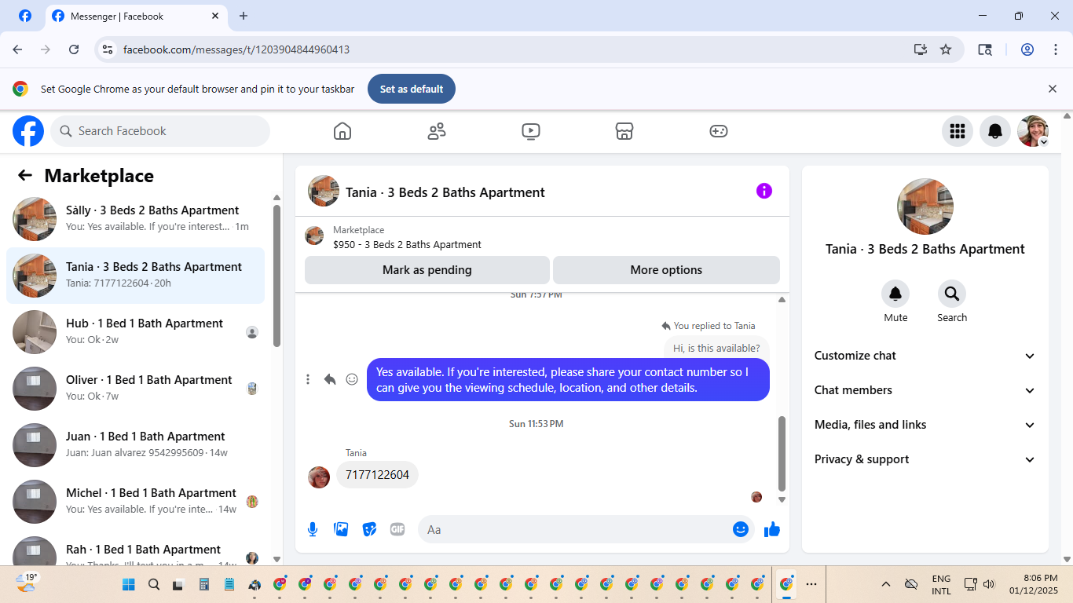1073x603 pixels.
Task: Send a voice clip with the microphone icon
Action: point(313,529)
